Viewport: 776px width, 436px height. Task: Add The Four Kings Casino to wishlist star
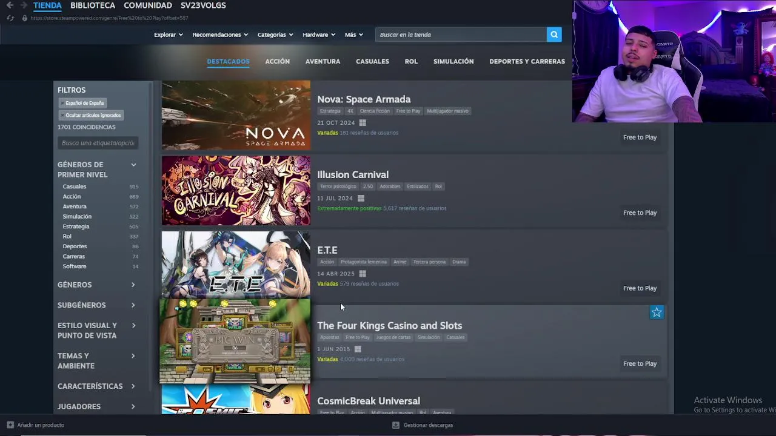click(x=657, y=312)
